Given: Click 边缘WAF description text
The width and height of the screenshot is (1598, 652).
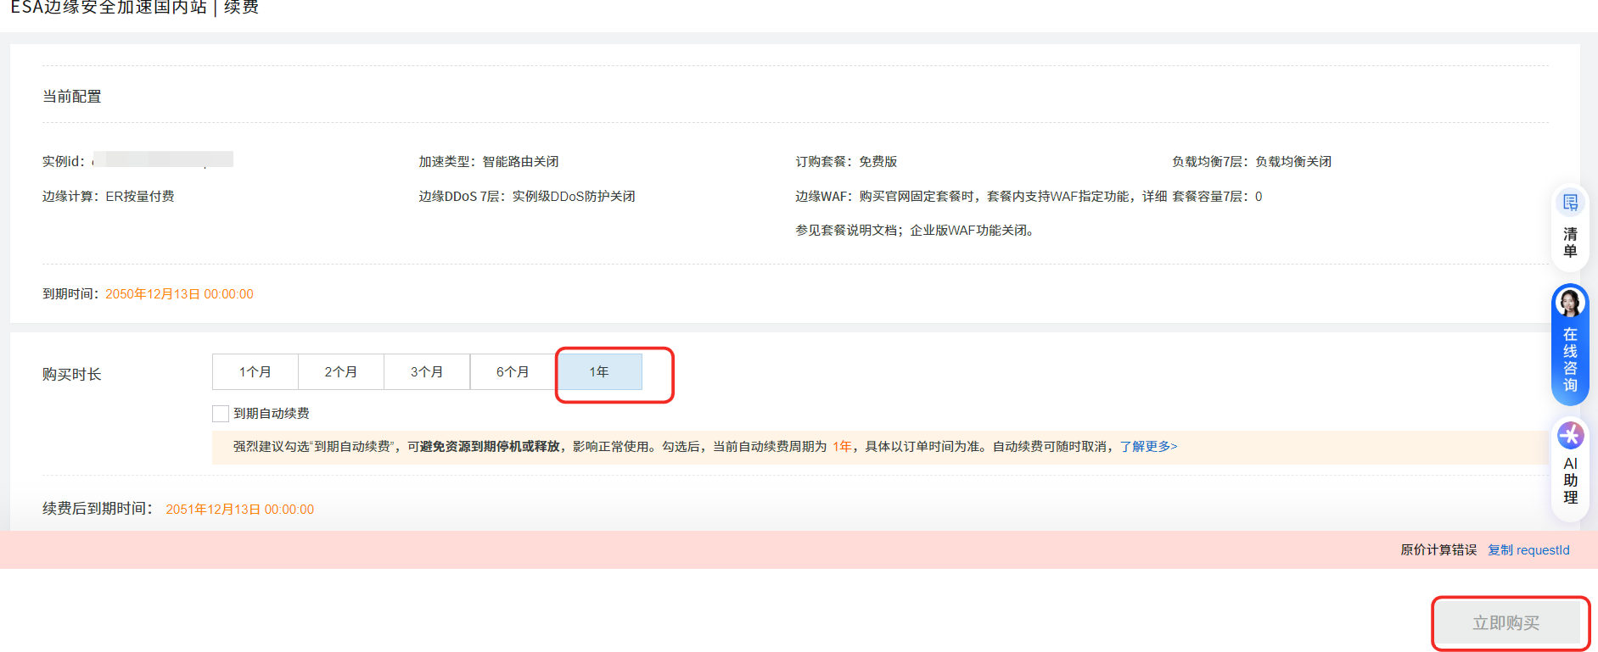Looking at the screenshot, I should [981, 213].
